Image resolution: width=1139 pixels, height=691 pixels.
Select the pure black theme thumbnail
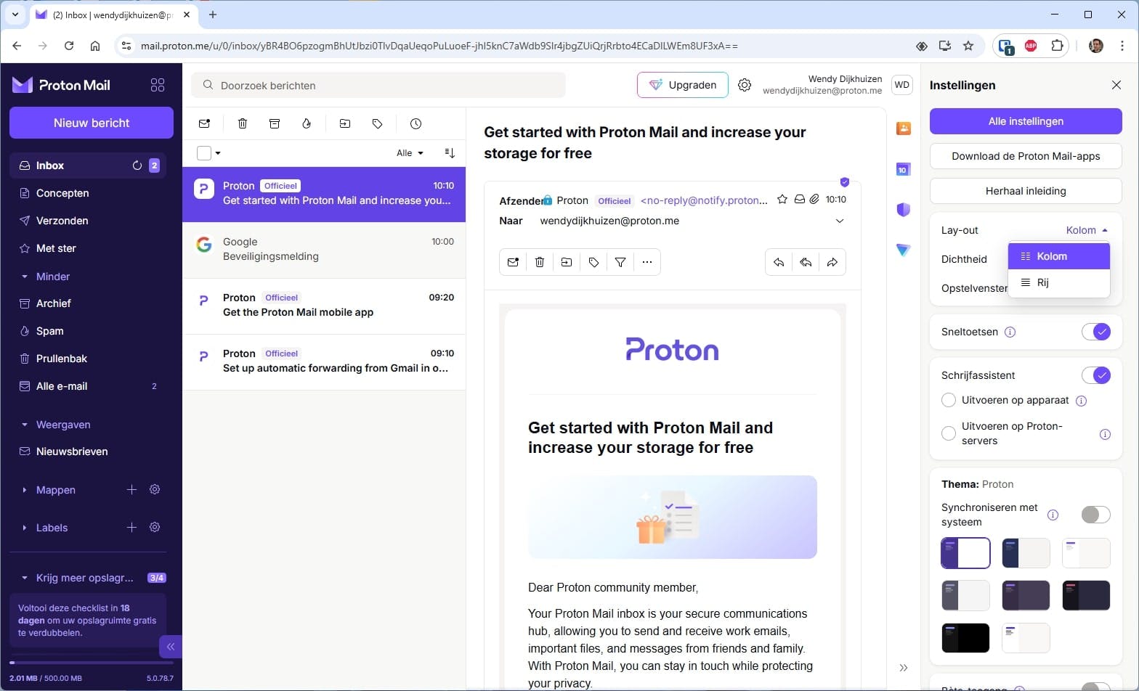[965, 638]
